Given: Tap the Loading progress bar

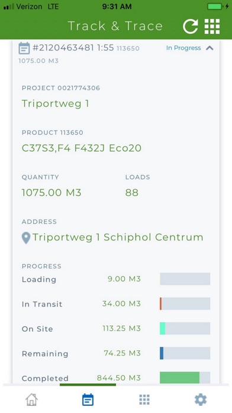Looking at the screenshot, I should coord(185,279).
